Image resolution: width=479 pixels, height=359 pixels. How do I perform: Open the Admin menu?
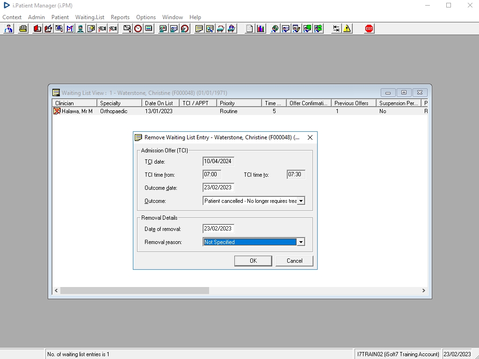tap(36, 17)
